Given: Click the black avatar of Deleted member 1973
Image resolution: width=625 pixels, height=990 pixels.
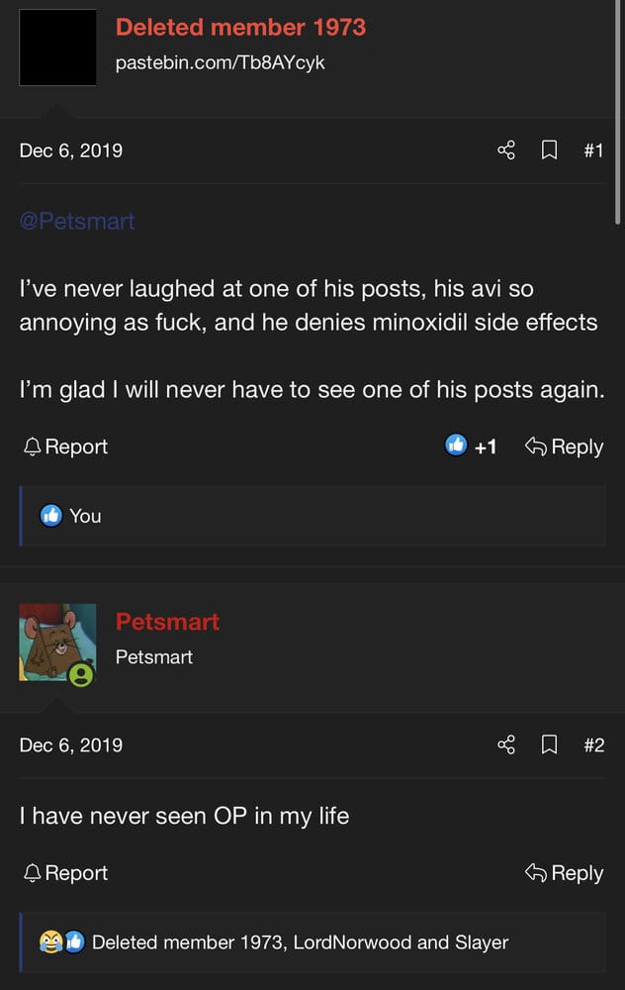Looking at the screenshot, I should click(x=57, y=48).
